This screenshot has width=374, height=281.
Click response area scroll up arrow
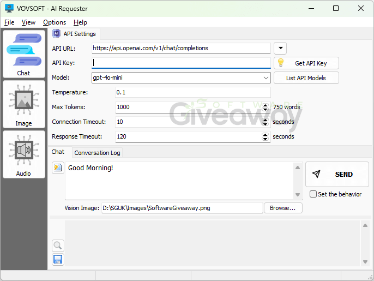pos(365,225)
